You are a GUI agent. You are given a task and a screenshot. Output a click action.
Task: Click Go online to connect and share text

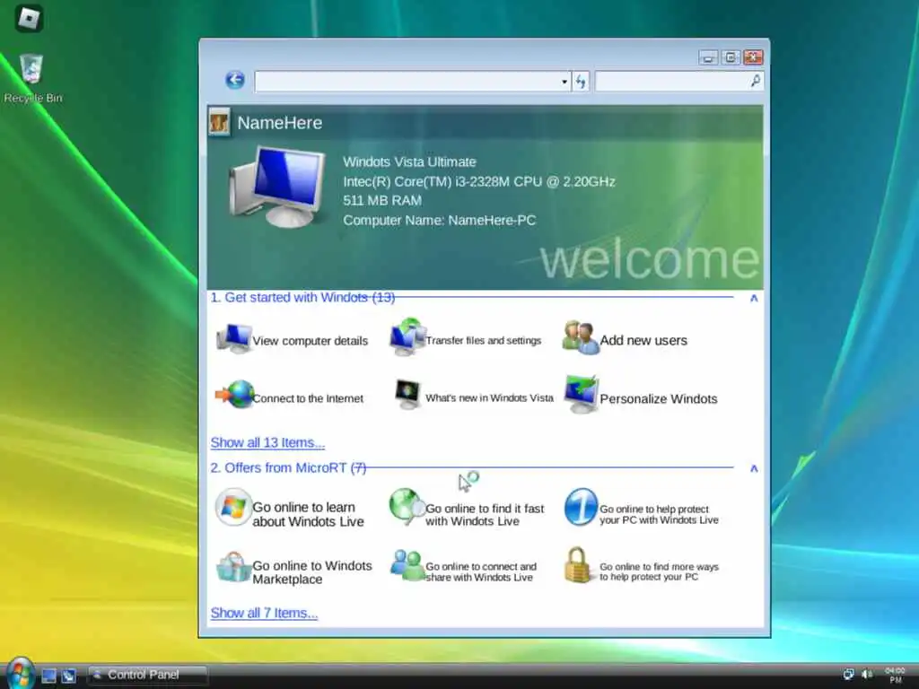click(x=481, y=571)
